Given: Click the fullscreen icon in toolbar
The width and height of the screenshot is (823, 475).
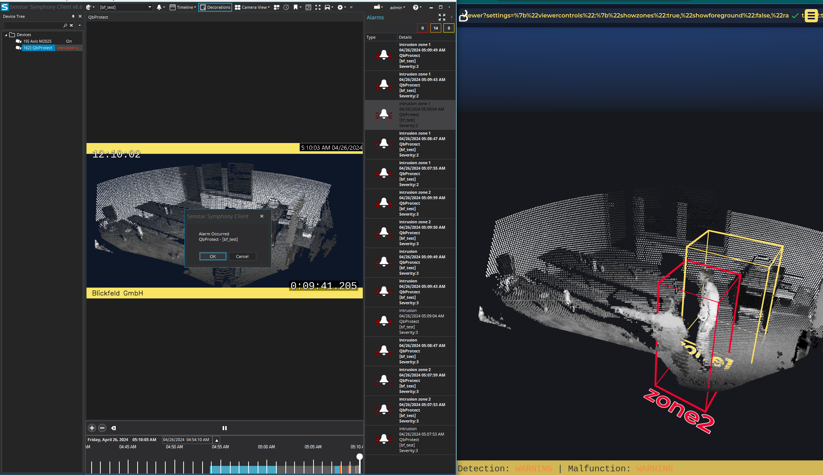Looking at the screenshot, I should click(318, 7).
